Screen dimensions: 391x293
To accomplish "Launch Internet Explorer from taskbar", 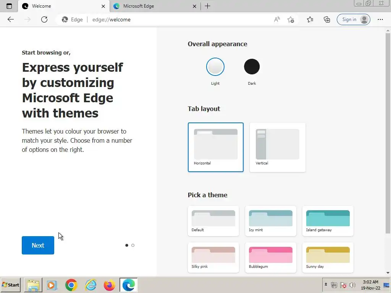I will pos(91,285).
